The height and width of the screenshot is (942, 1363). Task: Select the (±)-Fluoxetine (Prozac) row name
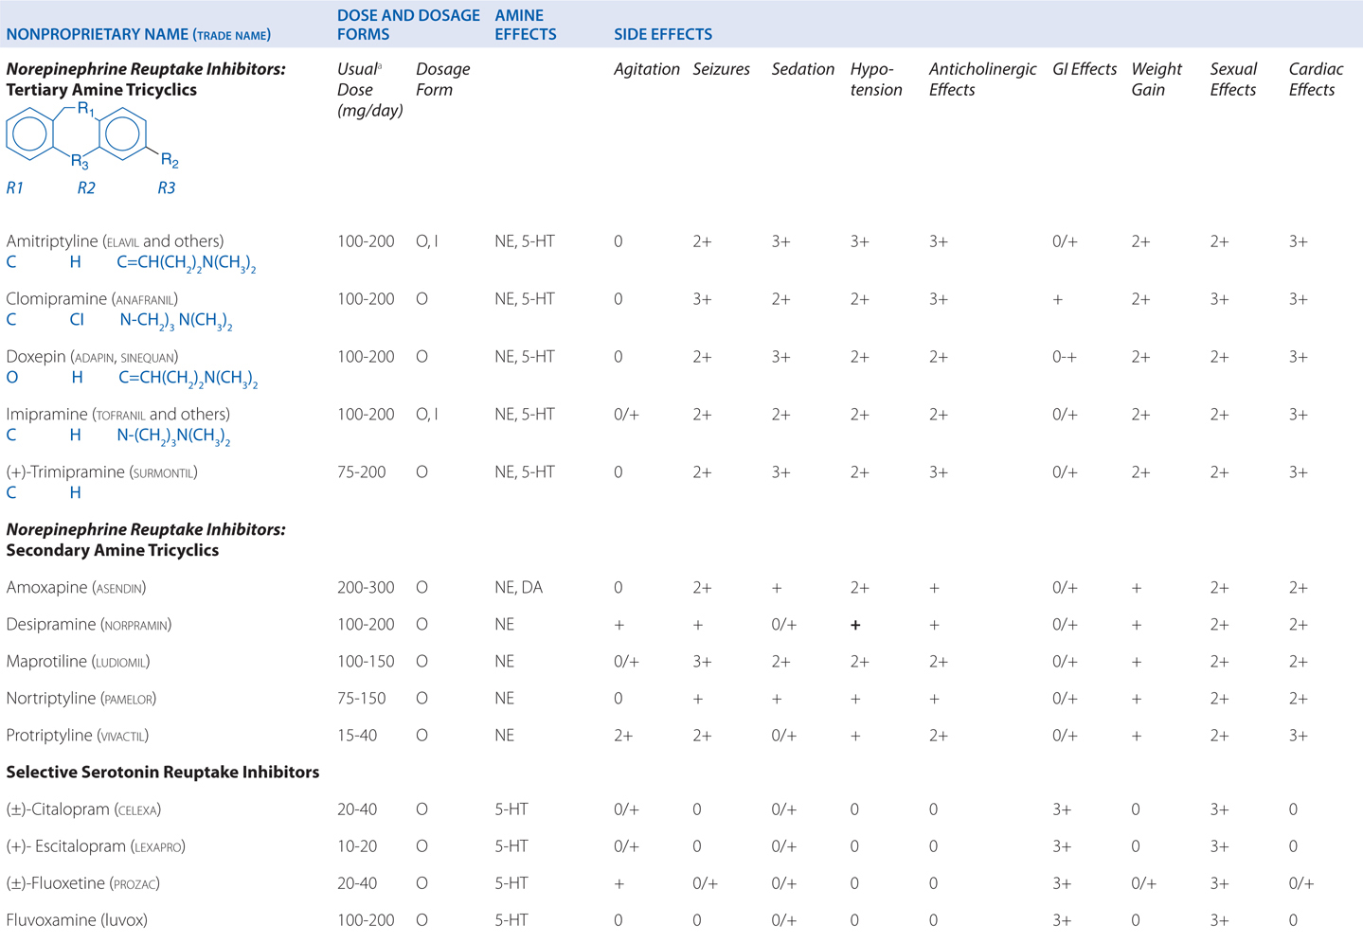(x=82, y=883)
